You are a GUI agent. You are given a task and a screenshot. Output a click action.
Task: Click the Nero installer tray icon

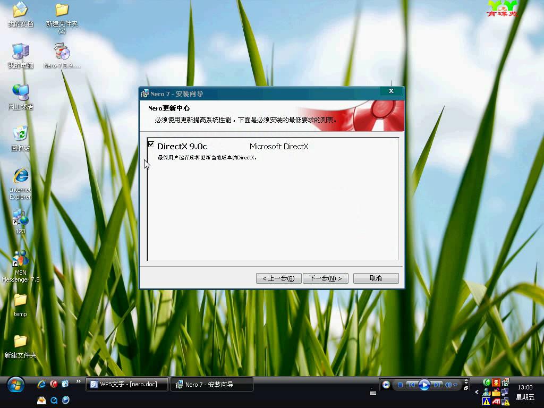point(506,382)
